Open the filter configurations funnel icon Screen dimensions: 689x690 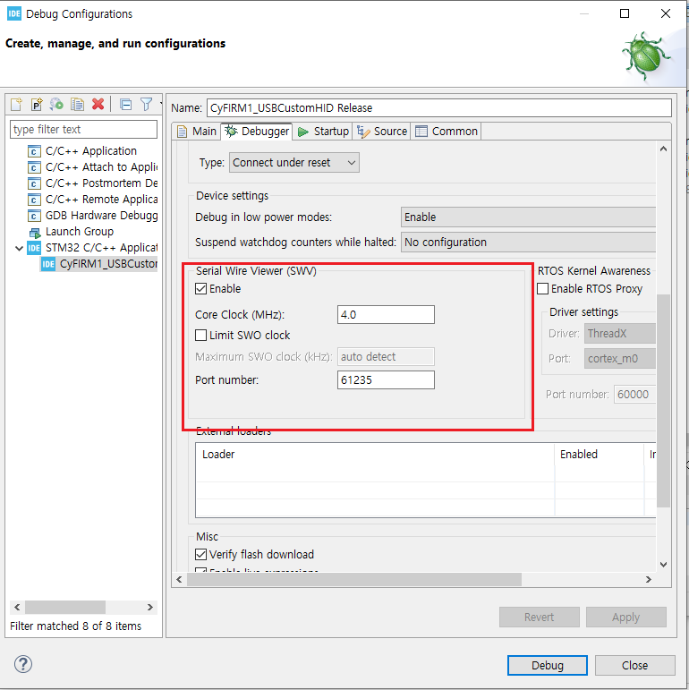(x=146, y=105)
